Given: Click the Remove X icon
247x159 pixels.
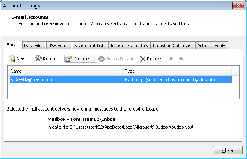Looking at the screenshot, I should 142,59.
